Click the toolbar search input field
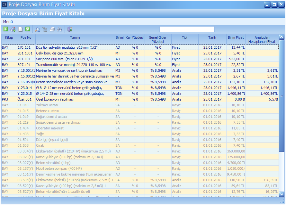 [x=186, y=29]
